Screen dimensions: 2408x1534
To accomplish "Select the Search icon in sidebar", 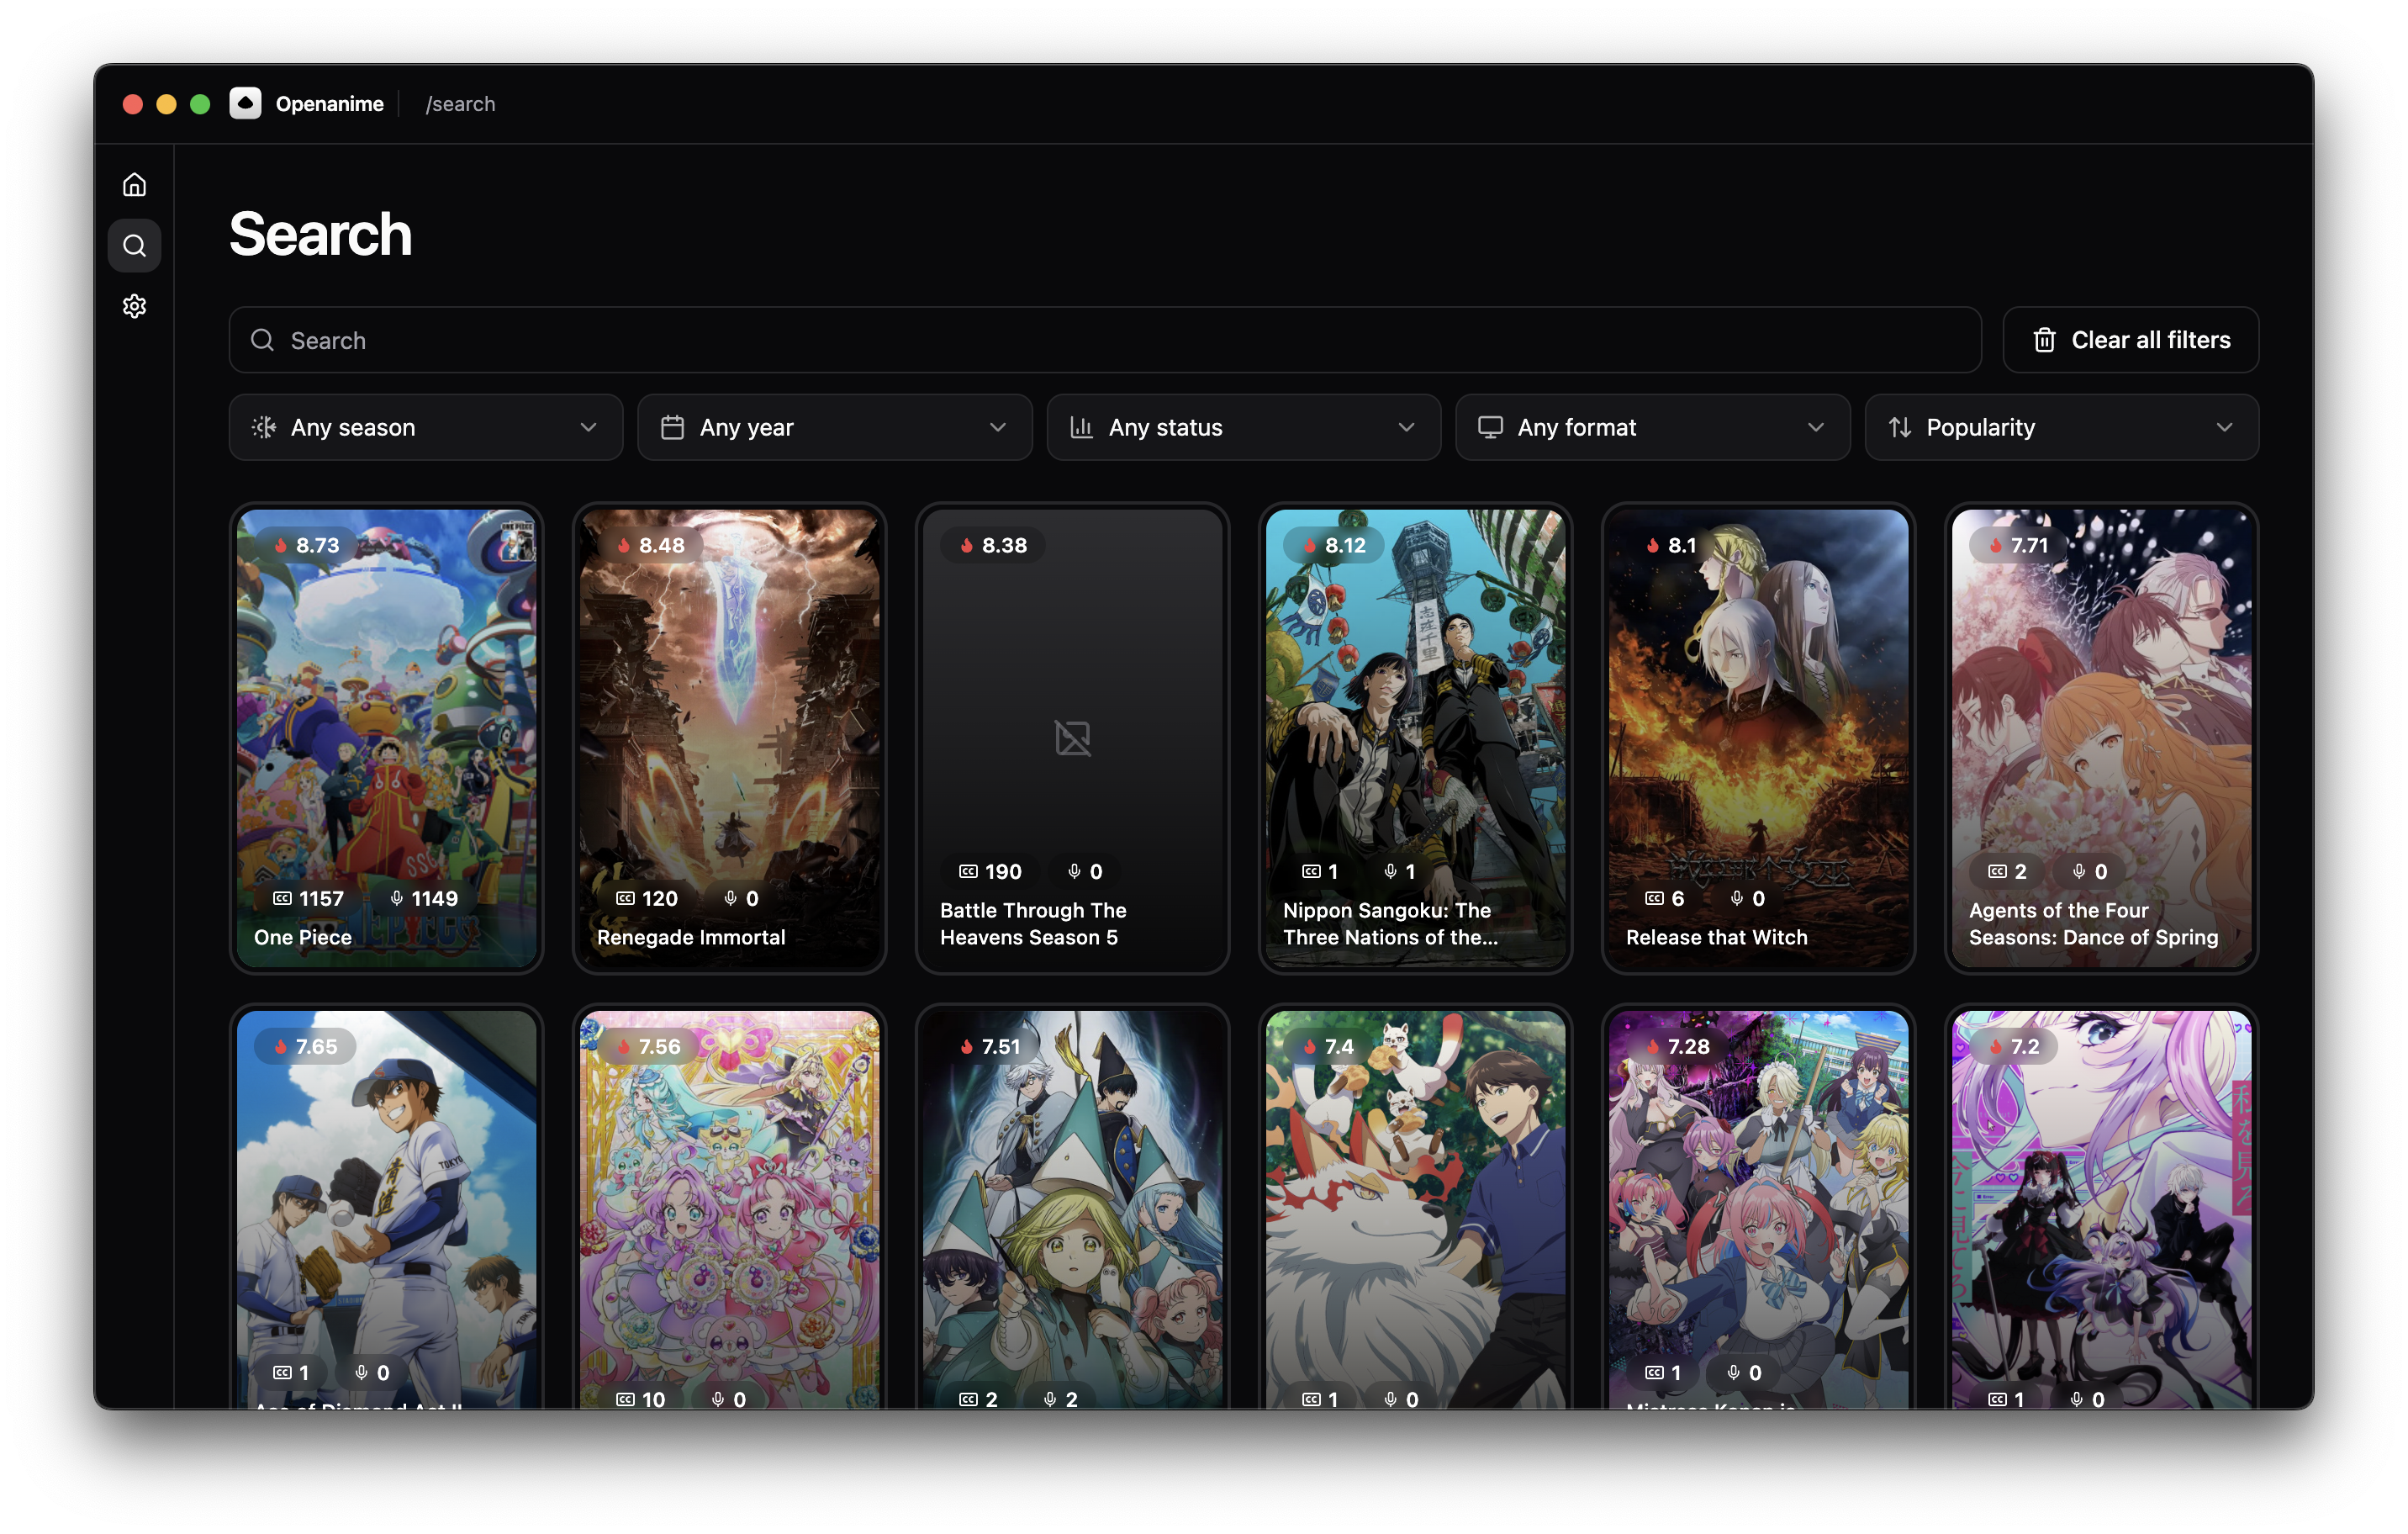I will tap(134, 245).
